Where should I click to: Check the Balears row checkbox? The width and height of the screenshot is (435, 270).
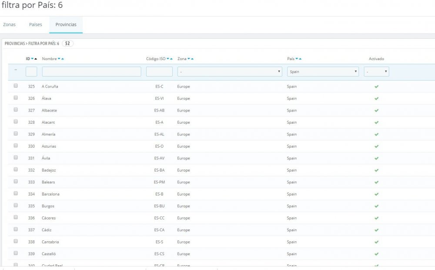pyautogui.click(x=16, y=182)
